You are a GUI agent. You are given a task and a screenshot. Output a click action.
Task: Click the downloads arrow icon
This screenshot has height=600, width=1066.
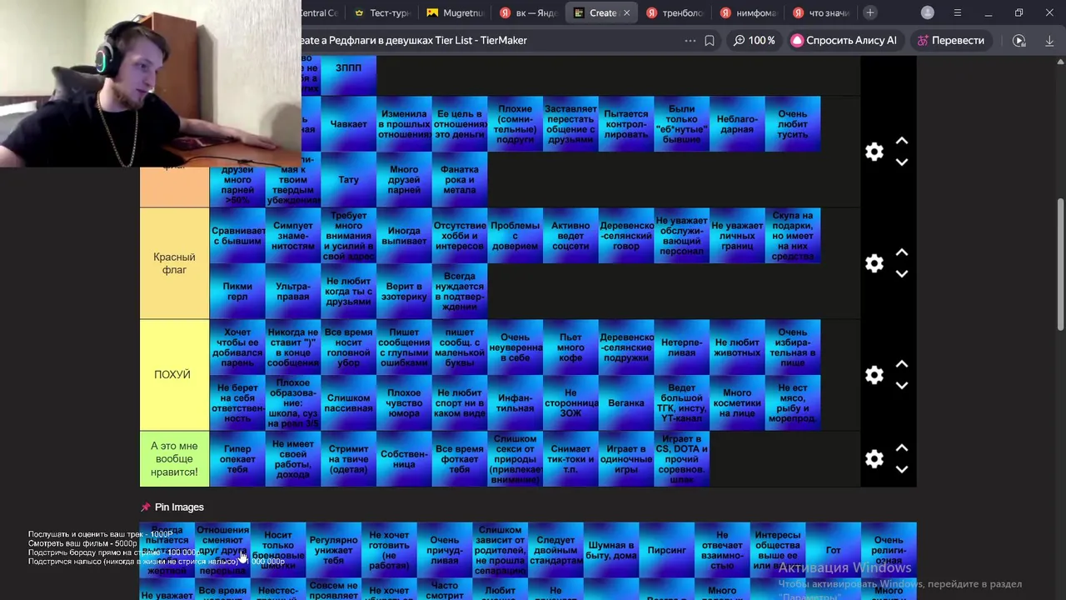[x=1049, y=40]
